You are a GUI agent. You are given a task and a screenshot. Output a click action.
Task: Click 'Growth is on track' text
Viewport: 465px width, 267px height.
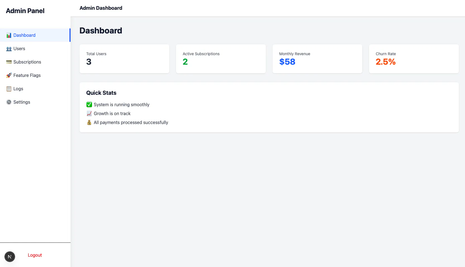112,113
